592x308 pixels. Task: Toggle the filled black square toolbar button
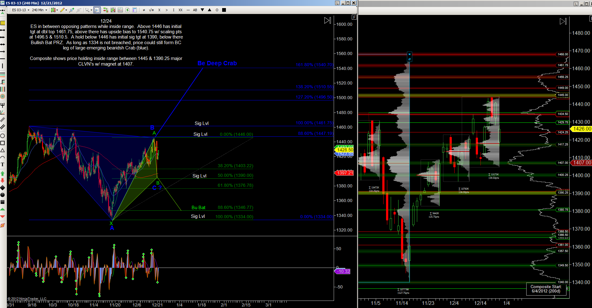coord(224,10)
